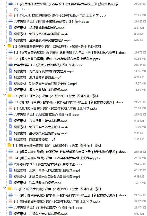The image size is (147, 216).
Task: Open 3.4《哪里先迎来黎明》教学设计 docx file name
Action: coord(70,152)
